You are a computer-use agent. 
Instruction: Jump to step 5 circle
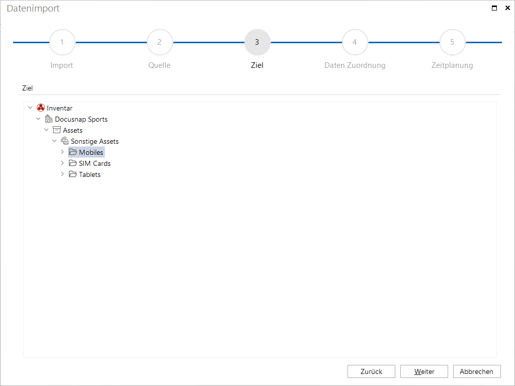click(452, 42)
